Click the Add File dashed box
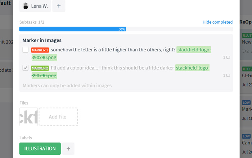 click(x=58, y=117)
